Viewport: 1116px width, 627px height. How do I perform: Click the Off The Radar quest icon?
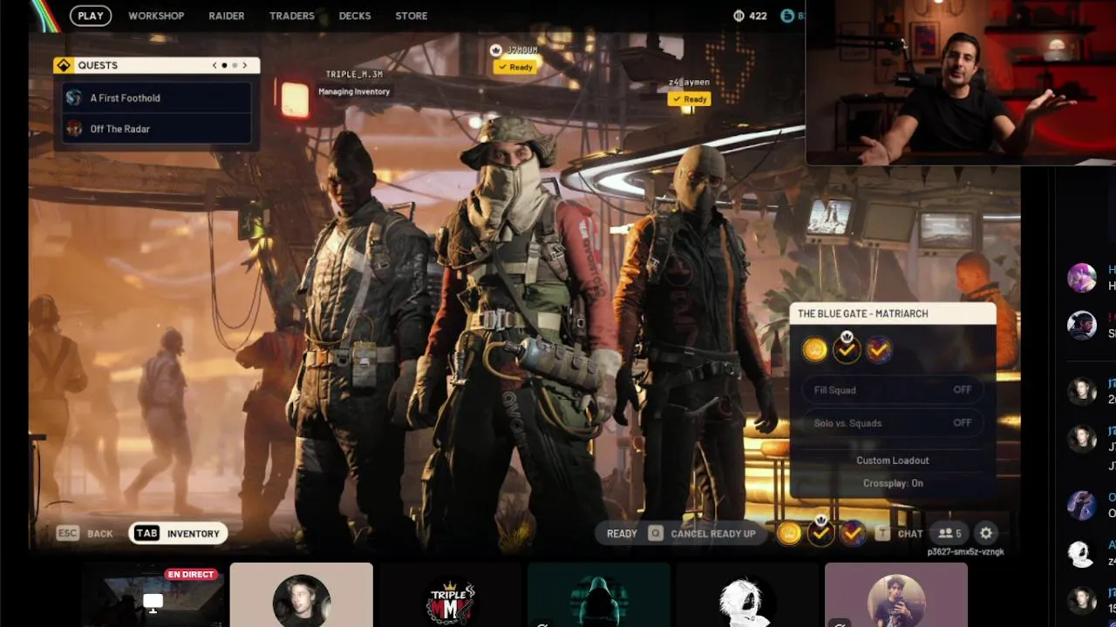(74, 129)
